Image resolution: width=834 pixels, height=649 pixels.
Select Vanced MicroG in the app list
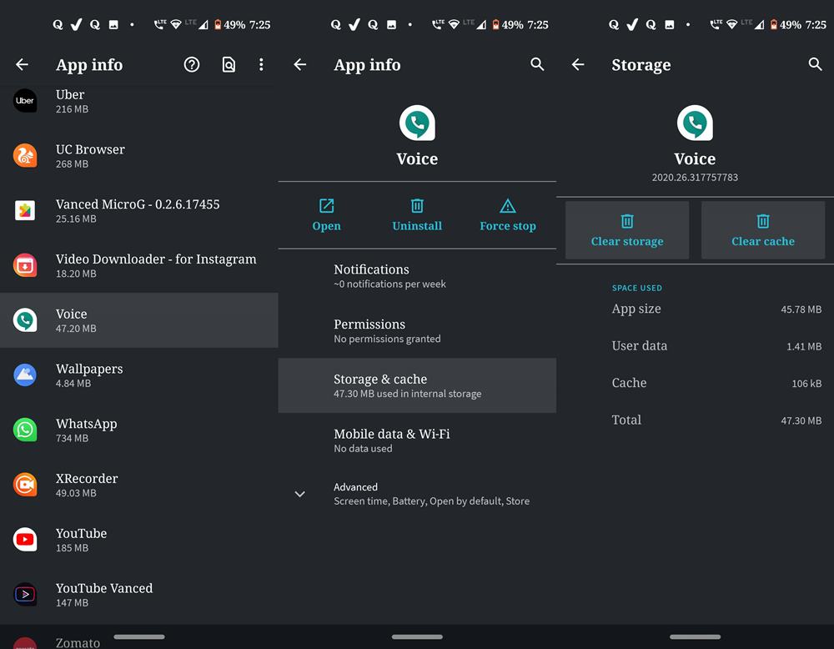[138, 210]
